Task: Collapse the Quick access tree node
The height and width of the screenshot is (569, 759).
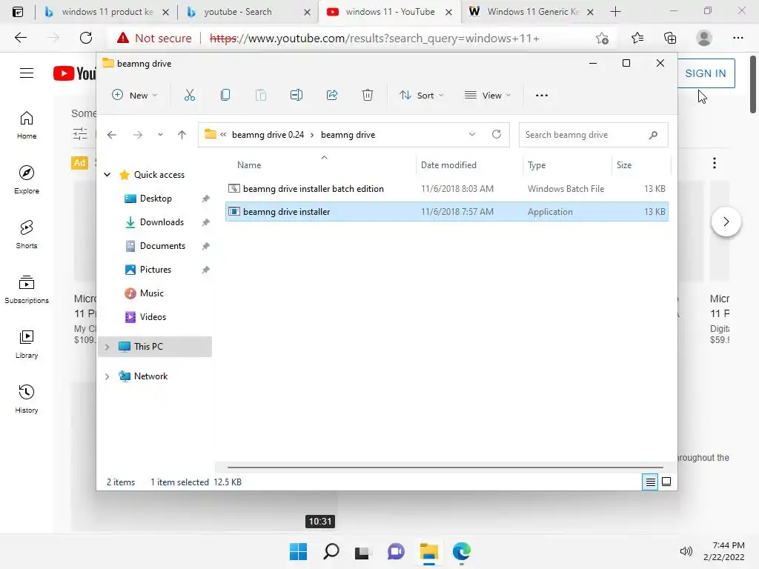Action: point(107,175)
